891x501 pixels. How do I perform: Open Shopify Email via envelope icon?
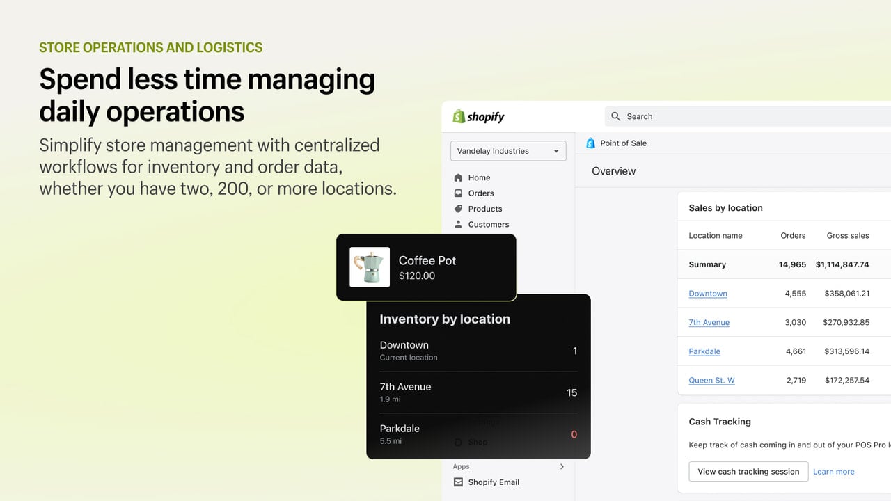pos(458,482)
